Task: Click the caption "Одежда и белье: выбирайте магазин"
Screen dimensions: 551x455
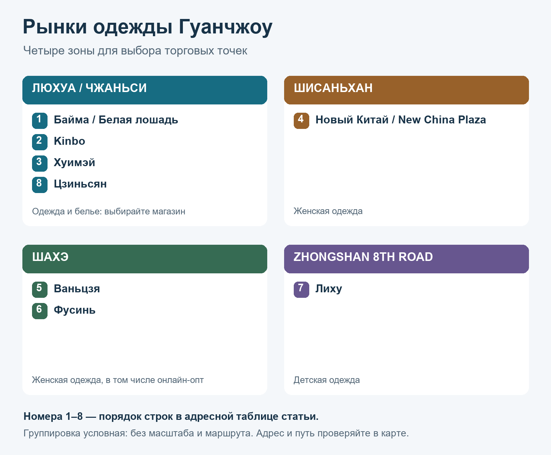Action: click(108, 211)
